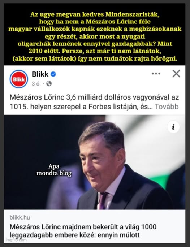The image size is (190, 247).
Task: Open the info icon on the photo
Action: 173,127
